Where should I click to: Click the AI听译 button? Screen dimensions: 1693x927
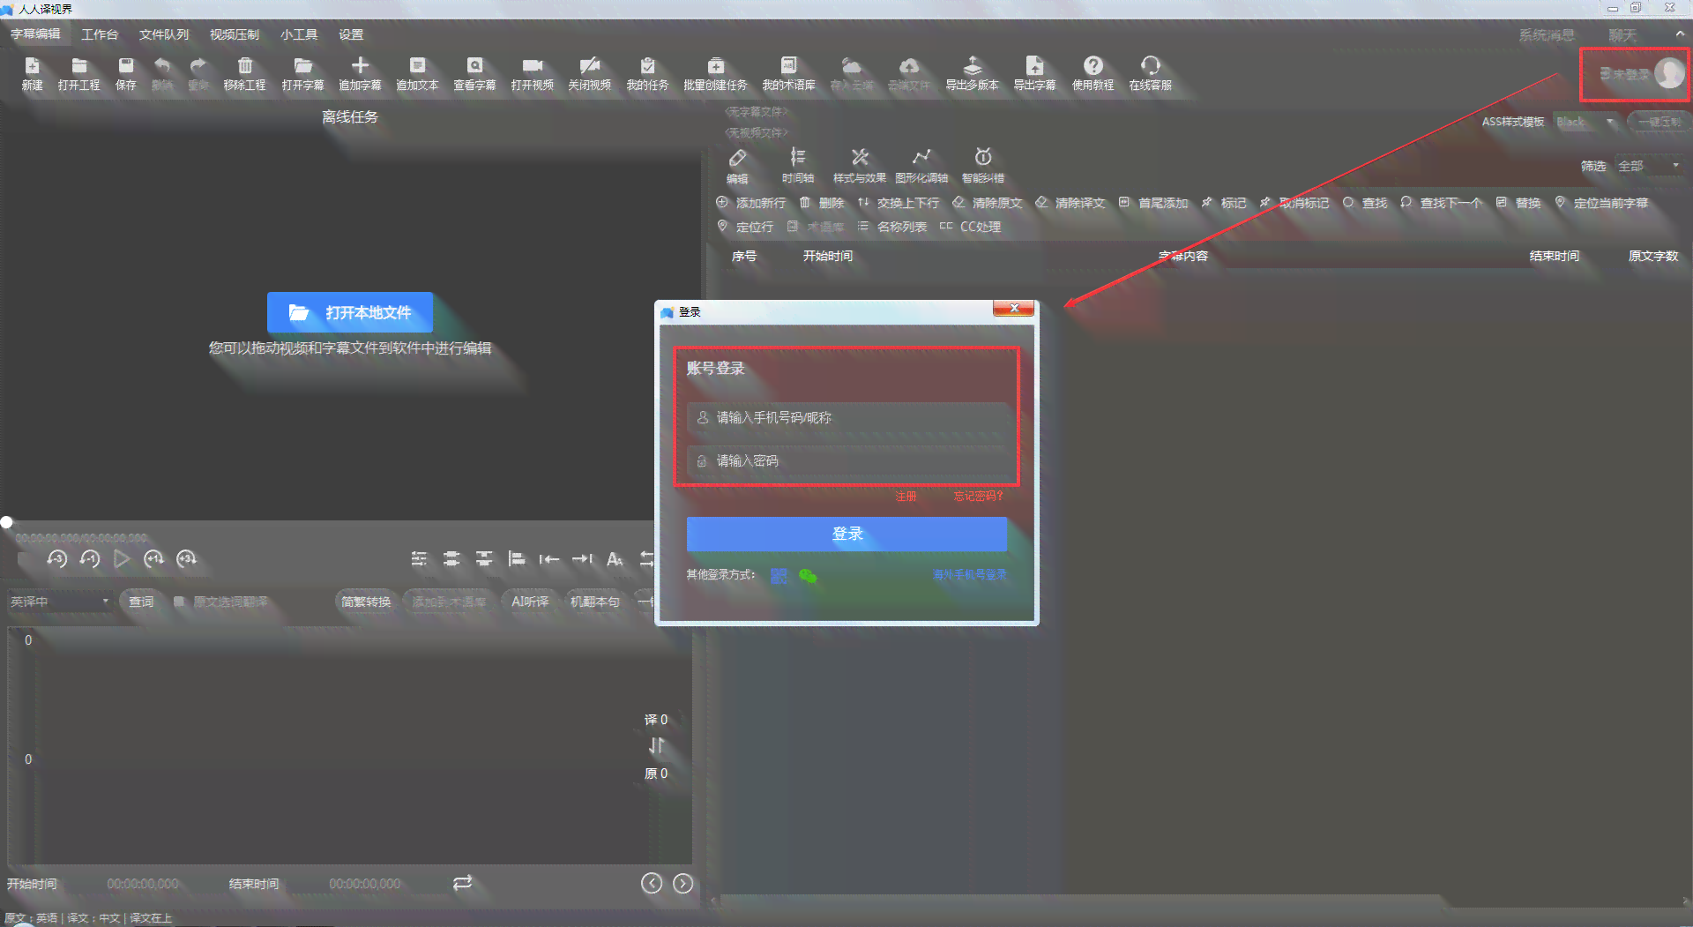pos(530,602)
